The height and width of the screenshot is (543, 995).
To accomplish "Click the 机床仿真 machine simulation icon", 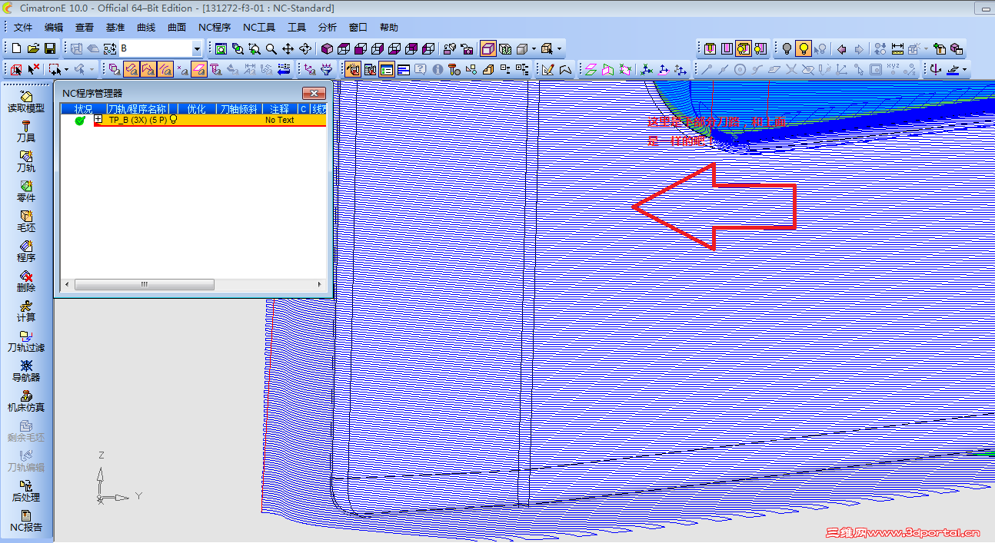I will point(26,401).
